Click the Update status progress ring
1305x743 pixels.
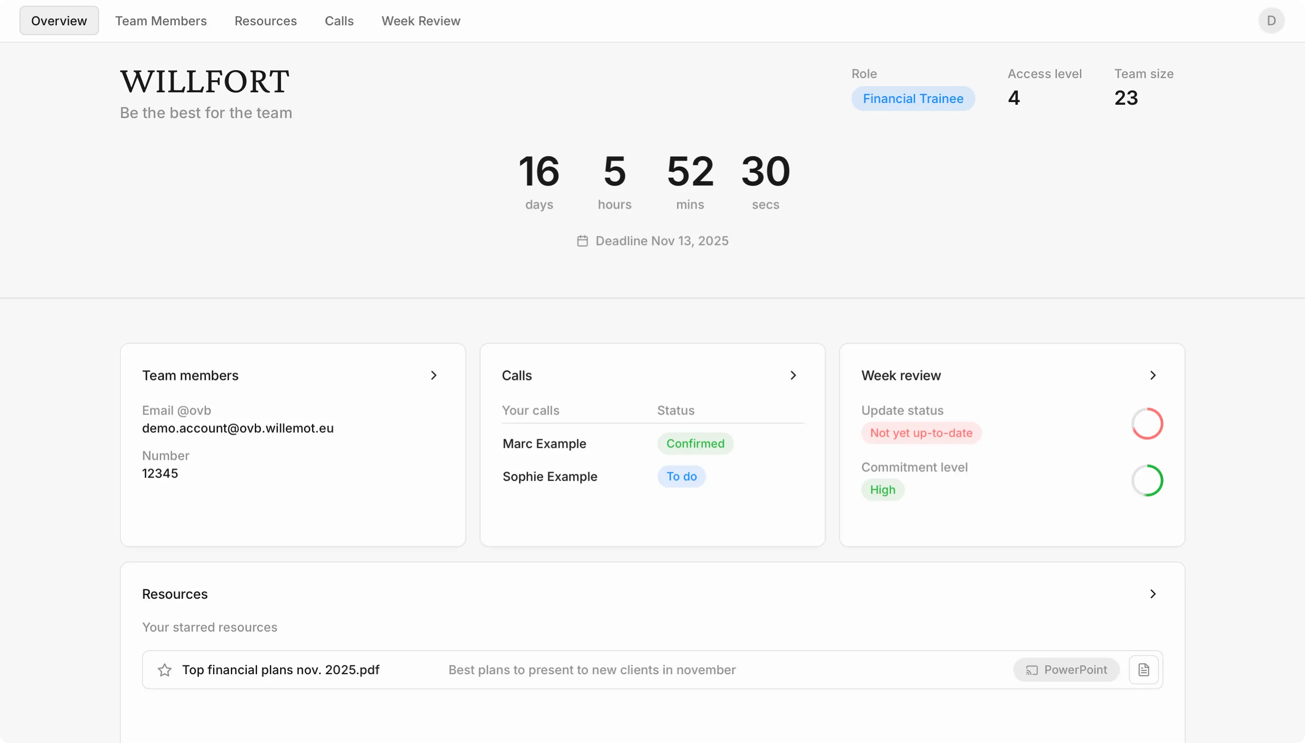(1147, 423)
